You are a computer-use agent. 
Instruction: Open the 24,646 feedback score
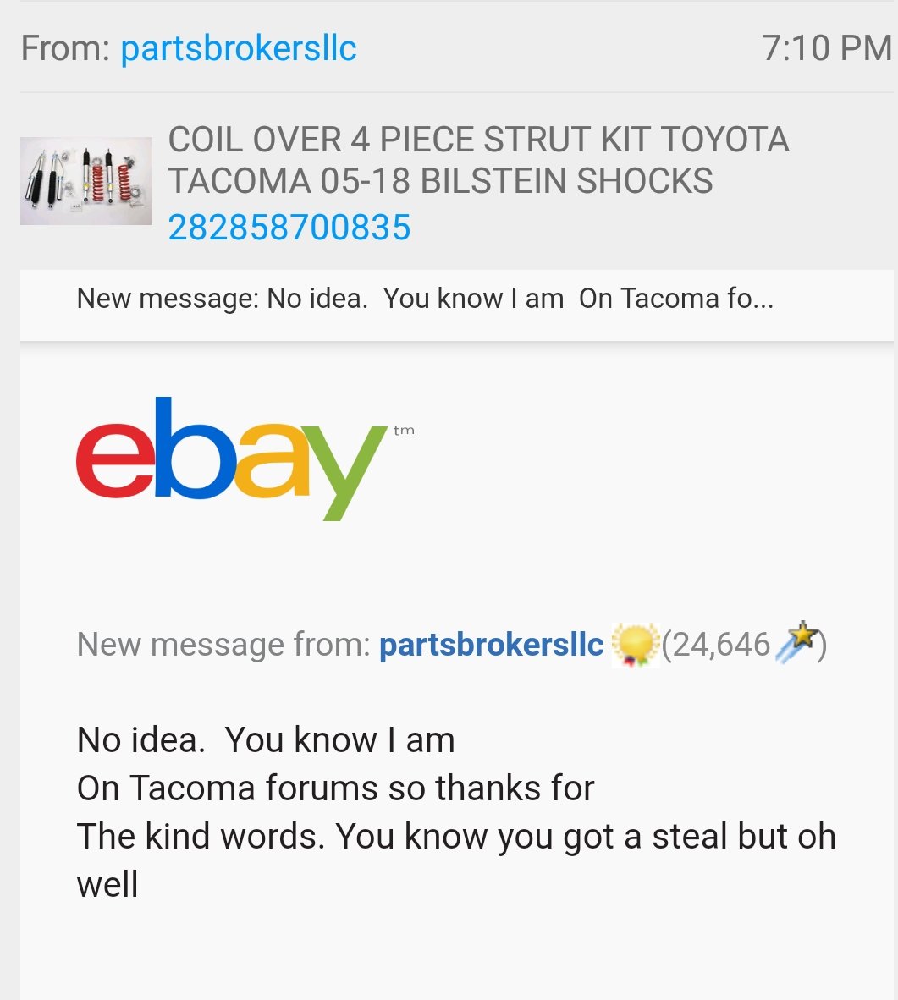[716, 645]
